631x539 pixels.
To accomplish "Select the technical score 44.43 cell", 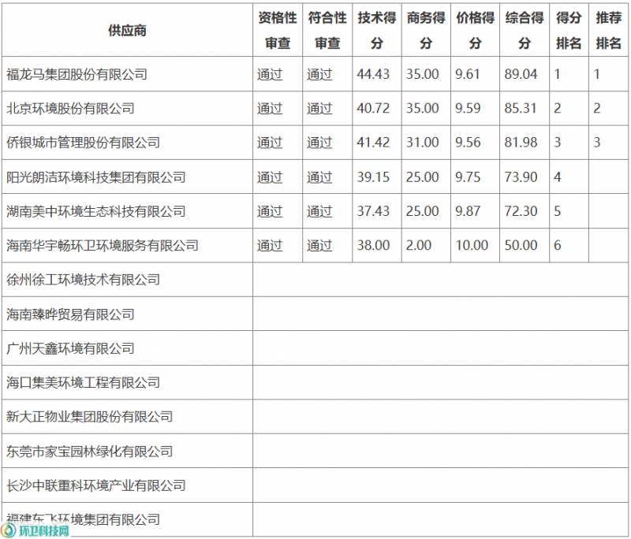I will click(373, 75).
